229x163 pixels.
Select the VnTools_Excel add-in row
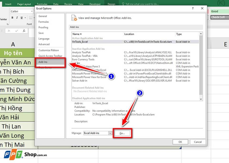[135, 42]
